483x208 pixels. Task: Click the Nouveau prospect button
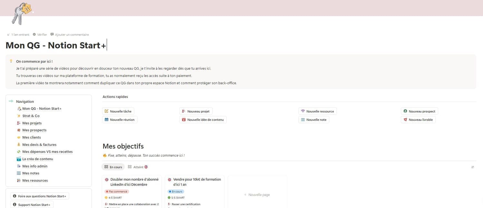pos(419,111)
